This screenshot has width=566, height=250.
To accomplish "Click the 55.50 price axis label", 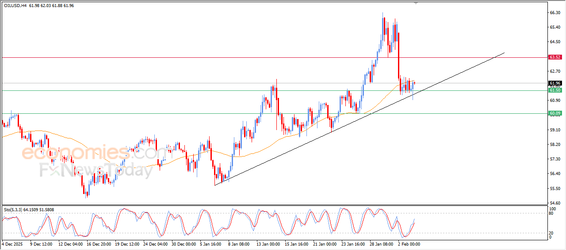I will (x=555, y=188).
